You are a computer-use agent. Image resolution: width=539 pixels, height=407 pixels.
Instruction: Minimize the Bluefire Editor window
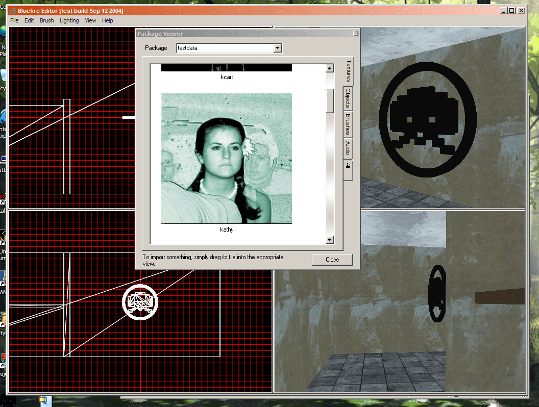(503, 11)
